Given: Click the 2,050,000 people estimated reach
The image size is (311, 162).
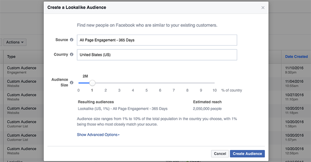Looking at the screenshot, I should tap(207, 109).
